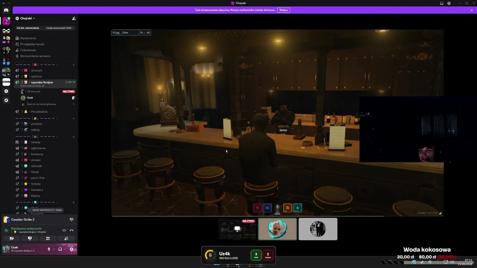This screenshot has height=268, width=477.
Task: Dismiss the streamer mode banner
Action: click(x=471, y=10)
